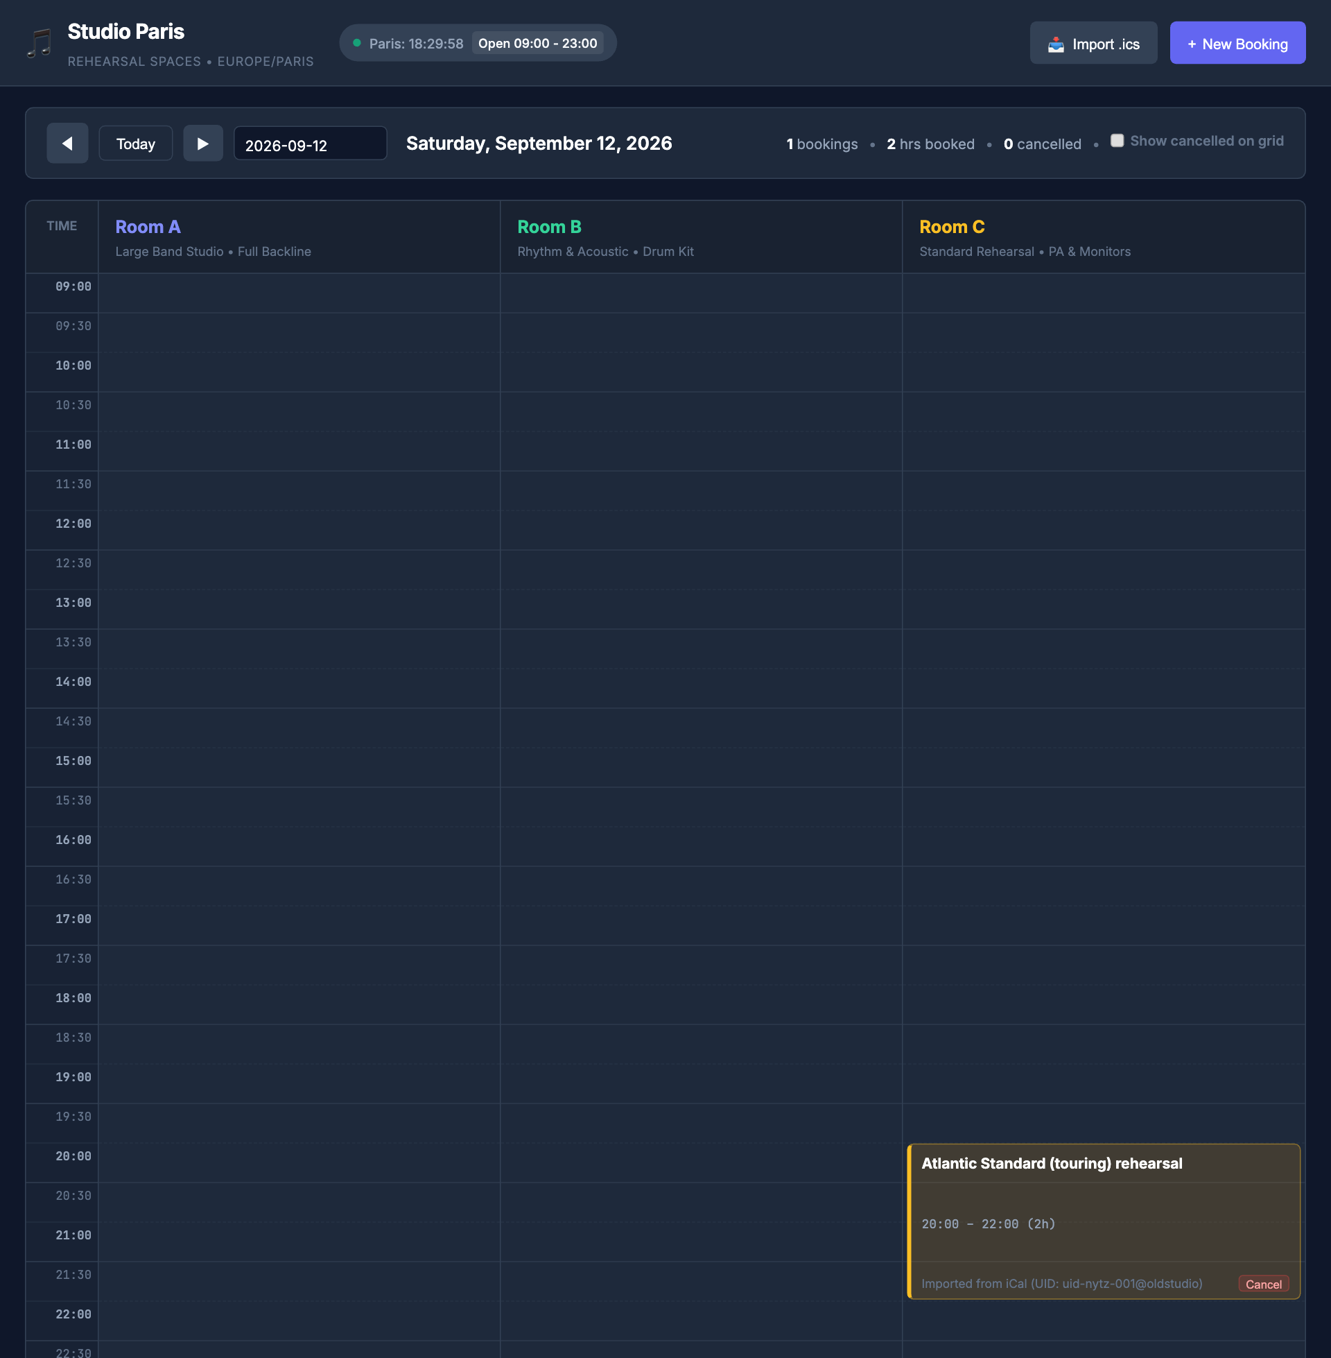Enable Show cancelled on grid checkbox
1331x1358 pixels.
coord(1117,141)
